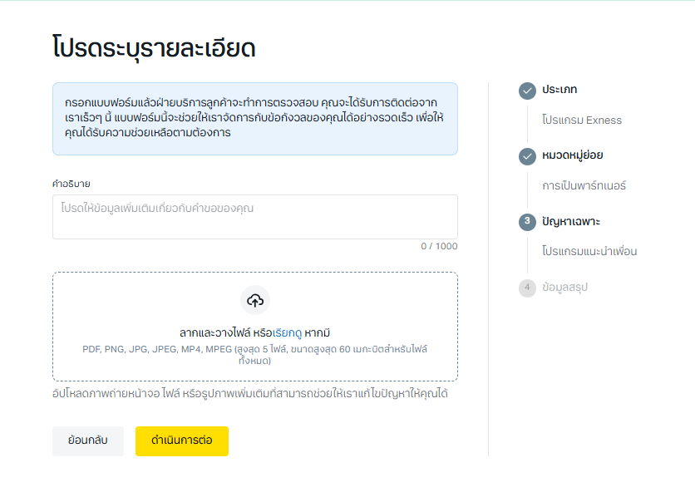Image resolution: width=695 pixels, height=492 pixels.
Task: Type in the คำอธิบาย description text area
Action: [x=254, y=217]
